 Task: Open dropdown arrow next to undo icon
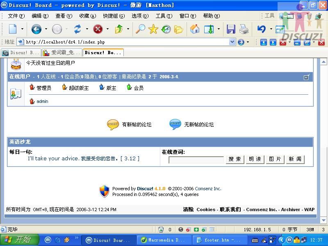(x=271, y=29)
